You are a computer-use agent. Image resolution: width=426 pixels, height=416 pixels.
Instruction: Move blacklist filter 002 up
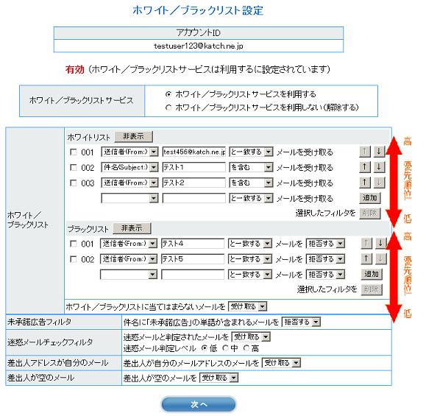click(366, 259)
